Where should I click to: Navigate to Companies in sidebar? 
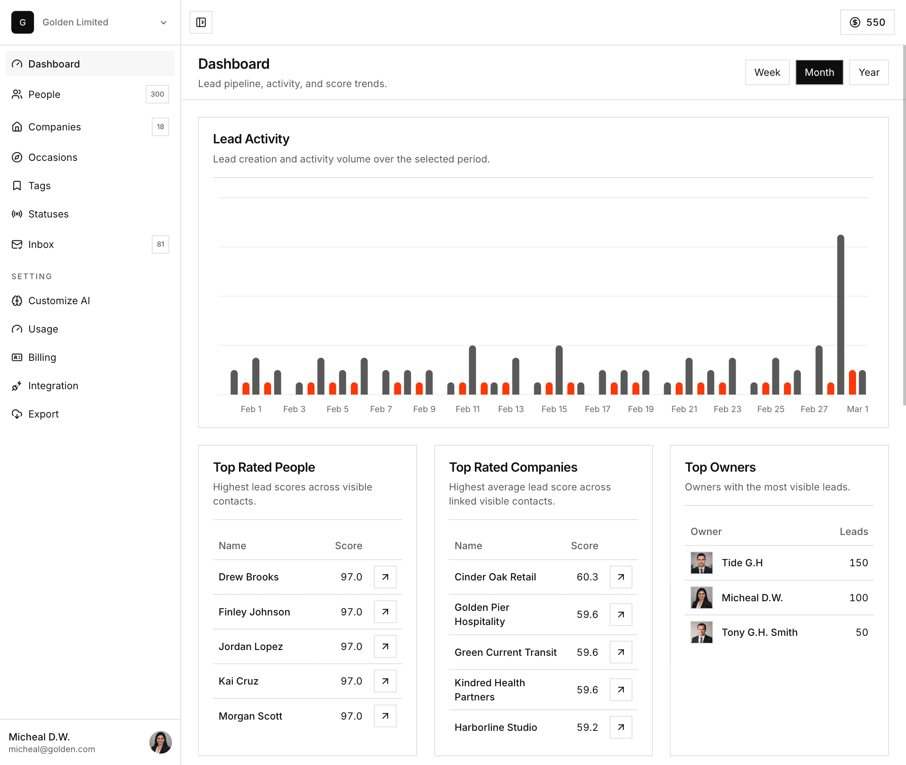point(55,127)
